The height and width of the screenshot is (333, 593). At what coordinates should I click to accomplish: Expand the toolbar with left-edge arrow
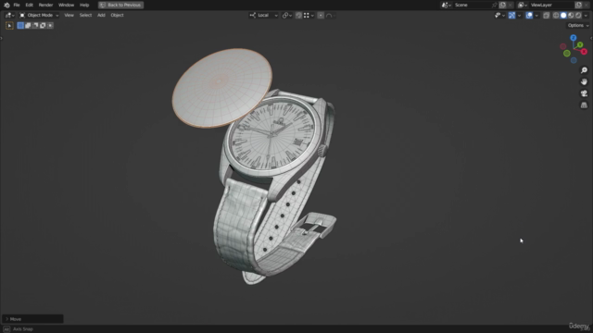pos(2,38)
